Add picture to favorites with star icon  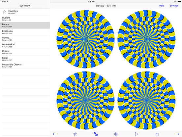pyautogui.click(x=75, y=134)
